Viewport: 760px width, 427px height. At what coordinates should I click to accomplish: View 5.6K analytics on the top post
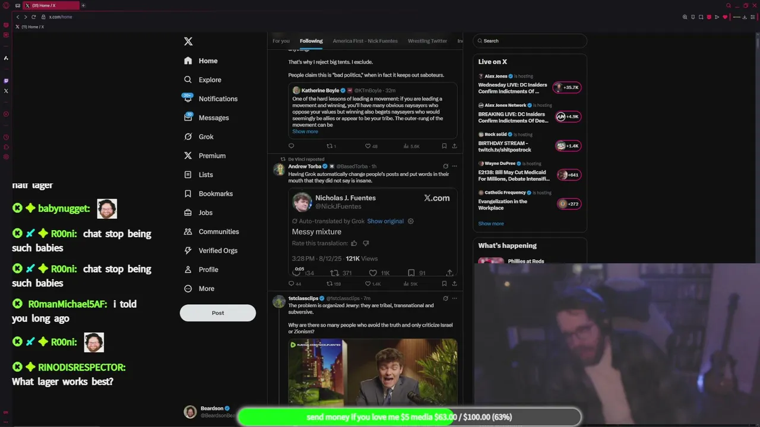point(411,146)
